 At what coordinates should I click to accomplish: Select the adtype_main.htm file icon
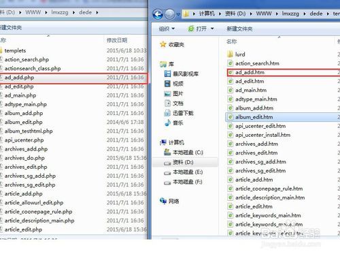click(231, 99)
